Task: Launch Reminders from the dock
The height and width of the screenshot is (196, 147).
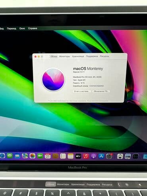Action: (x=63, y=156)
